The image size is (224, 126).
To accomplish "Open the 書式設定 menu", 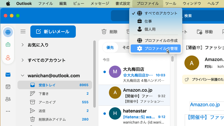I will pos(123,3).
